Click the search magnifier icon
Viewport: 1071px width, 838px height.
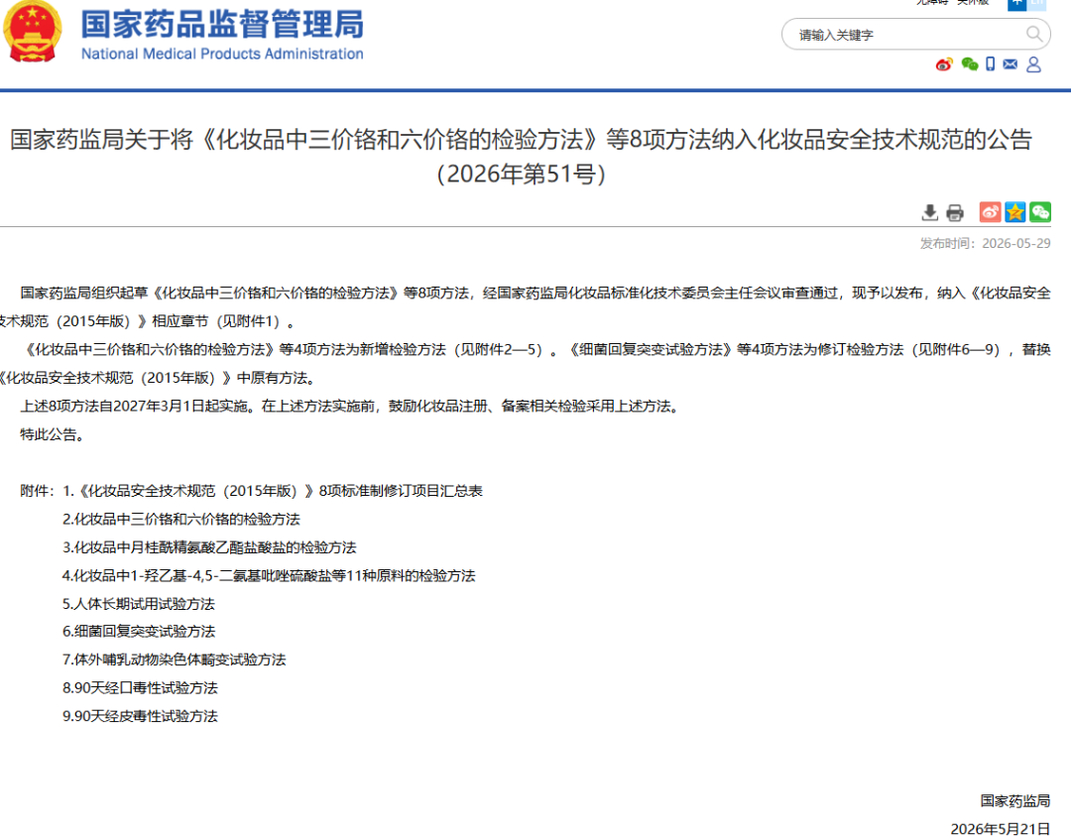tap(1034, 34)
